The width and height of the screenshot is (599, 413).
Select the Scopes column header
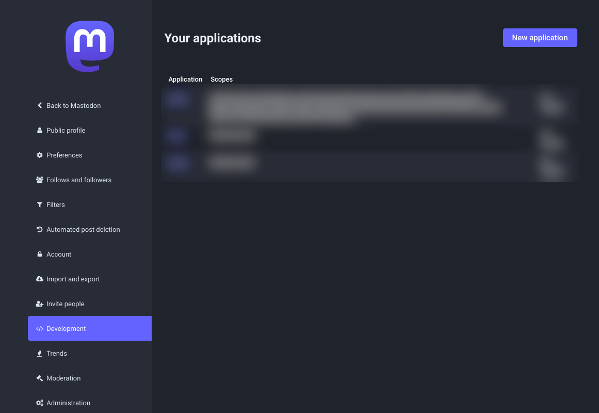[221, 80]
